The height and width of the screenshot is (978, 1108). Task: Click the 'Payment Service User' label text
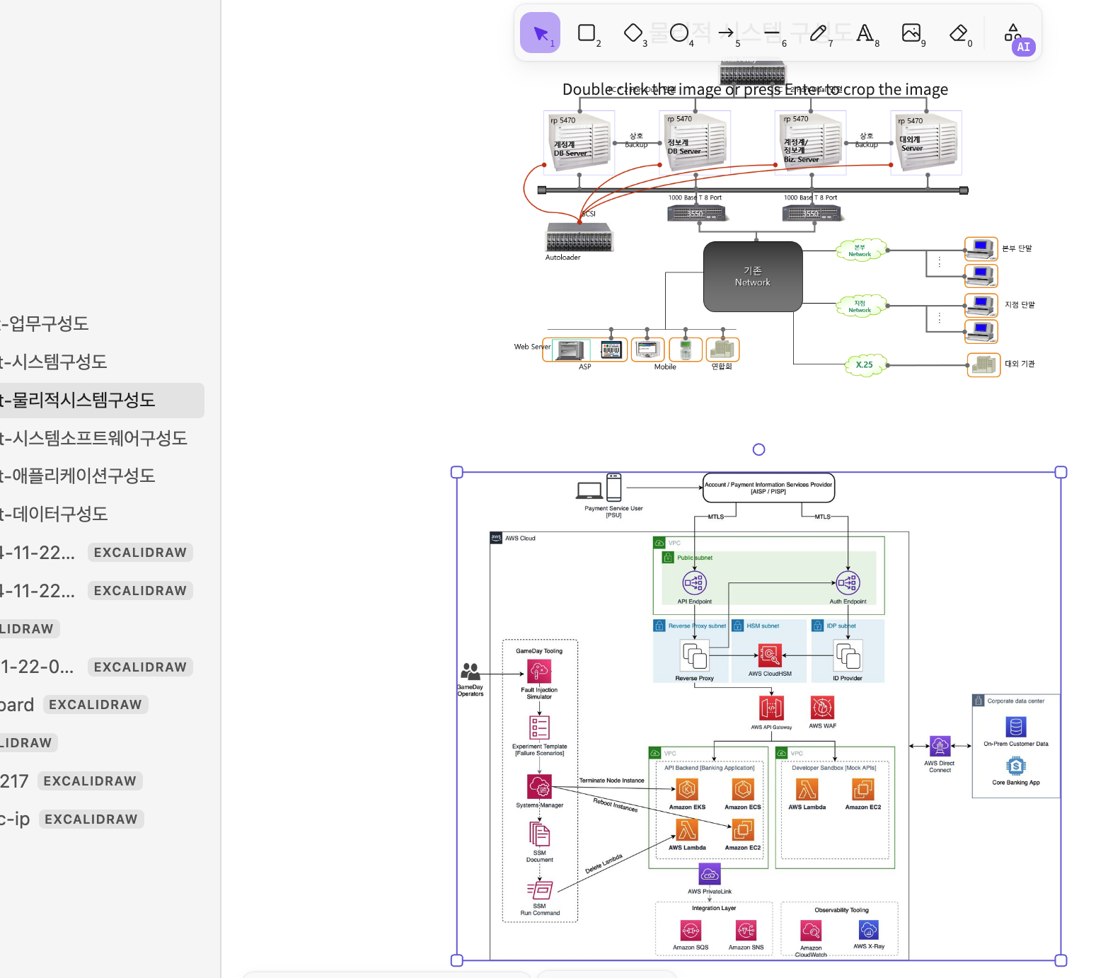(x=613, y=509)
